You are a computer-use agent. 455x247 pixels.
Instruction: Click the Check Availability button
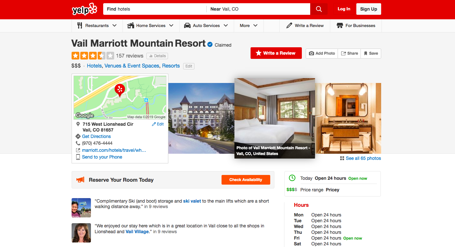246,180
